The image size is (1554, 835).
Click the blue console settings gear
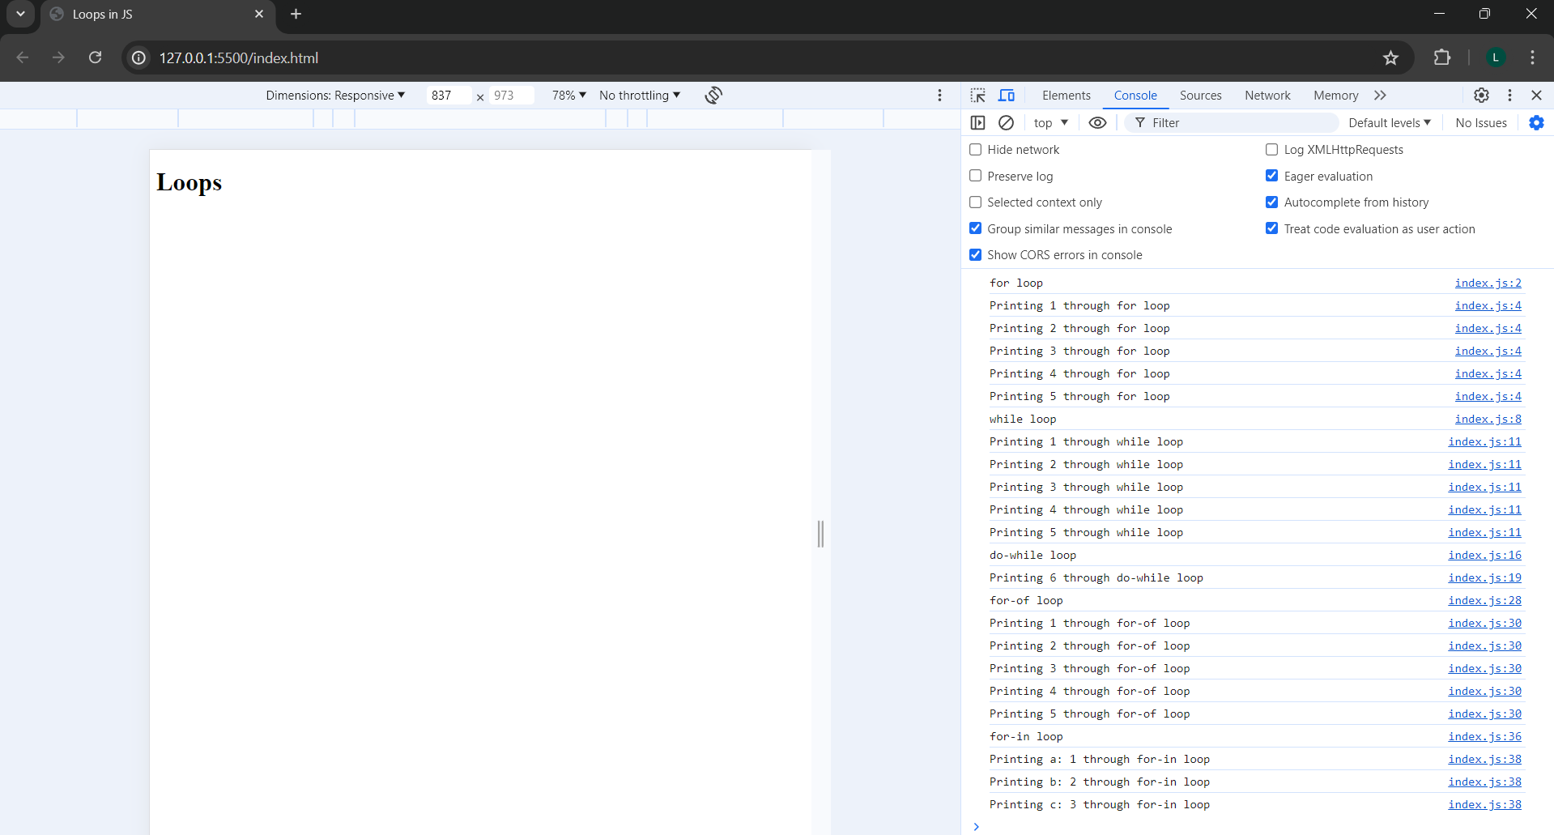(1536, 123)
